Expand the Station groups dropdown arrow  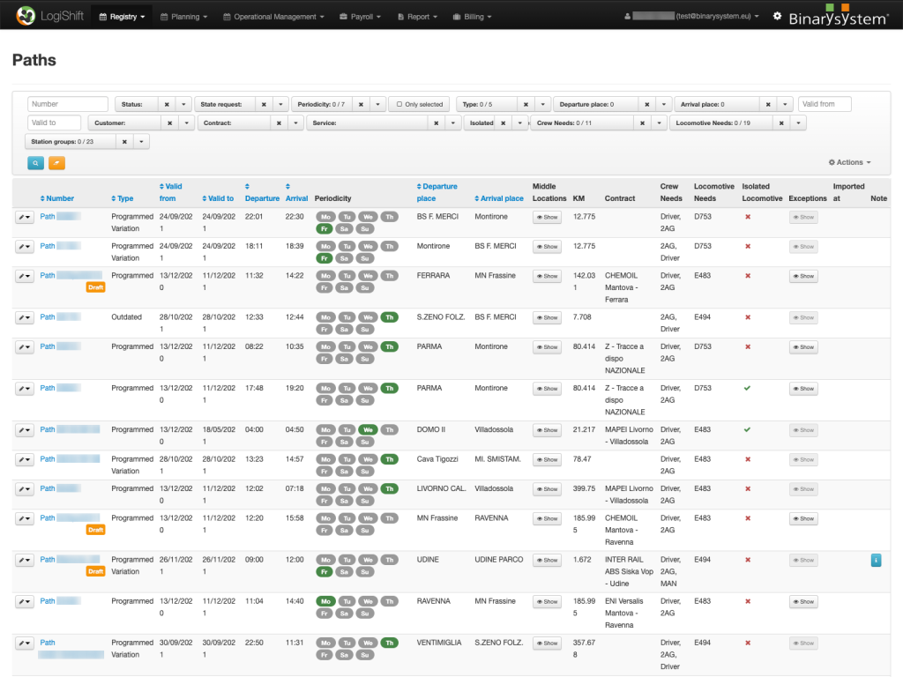[x=141, y=142]
